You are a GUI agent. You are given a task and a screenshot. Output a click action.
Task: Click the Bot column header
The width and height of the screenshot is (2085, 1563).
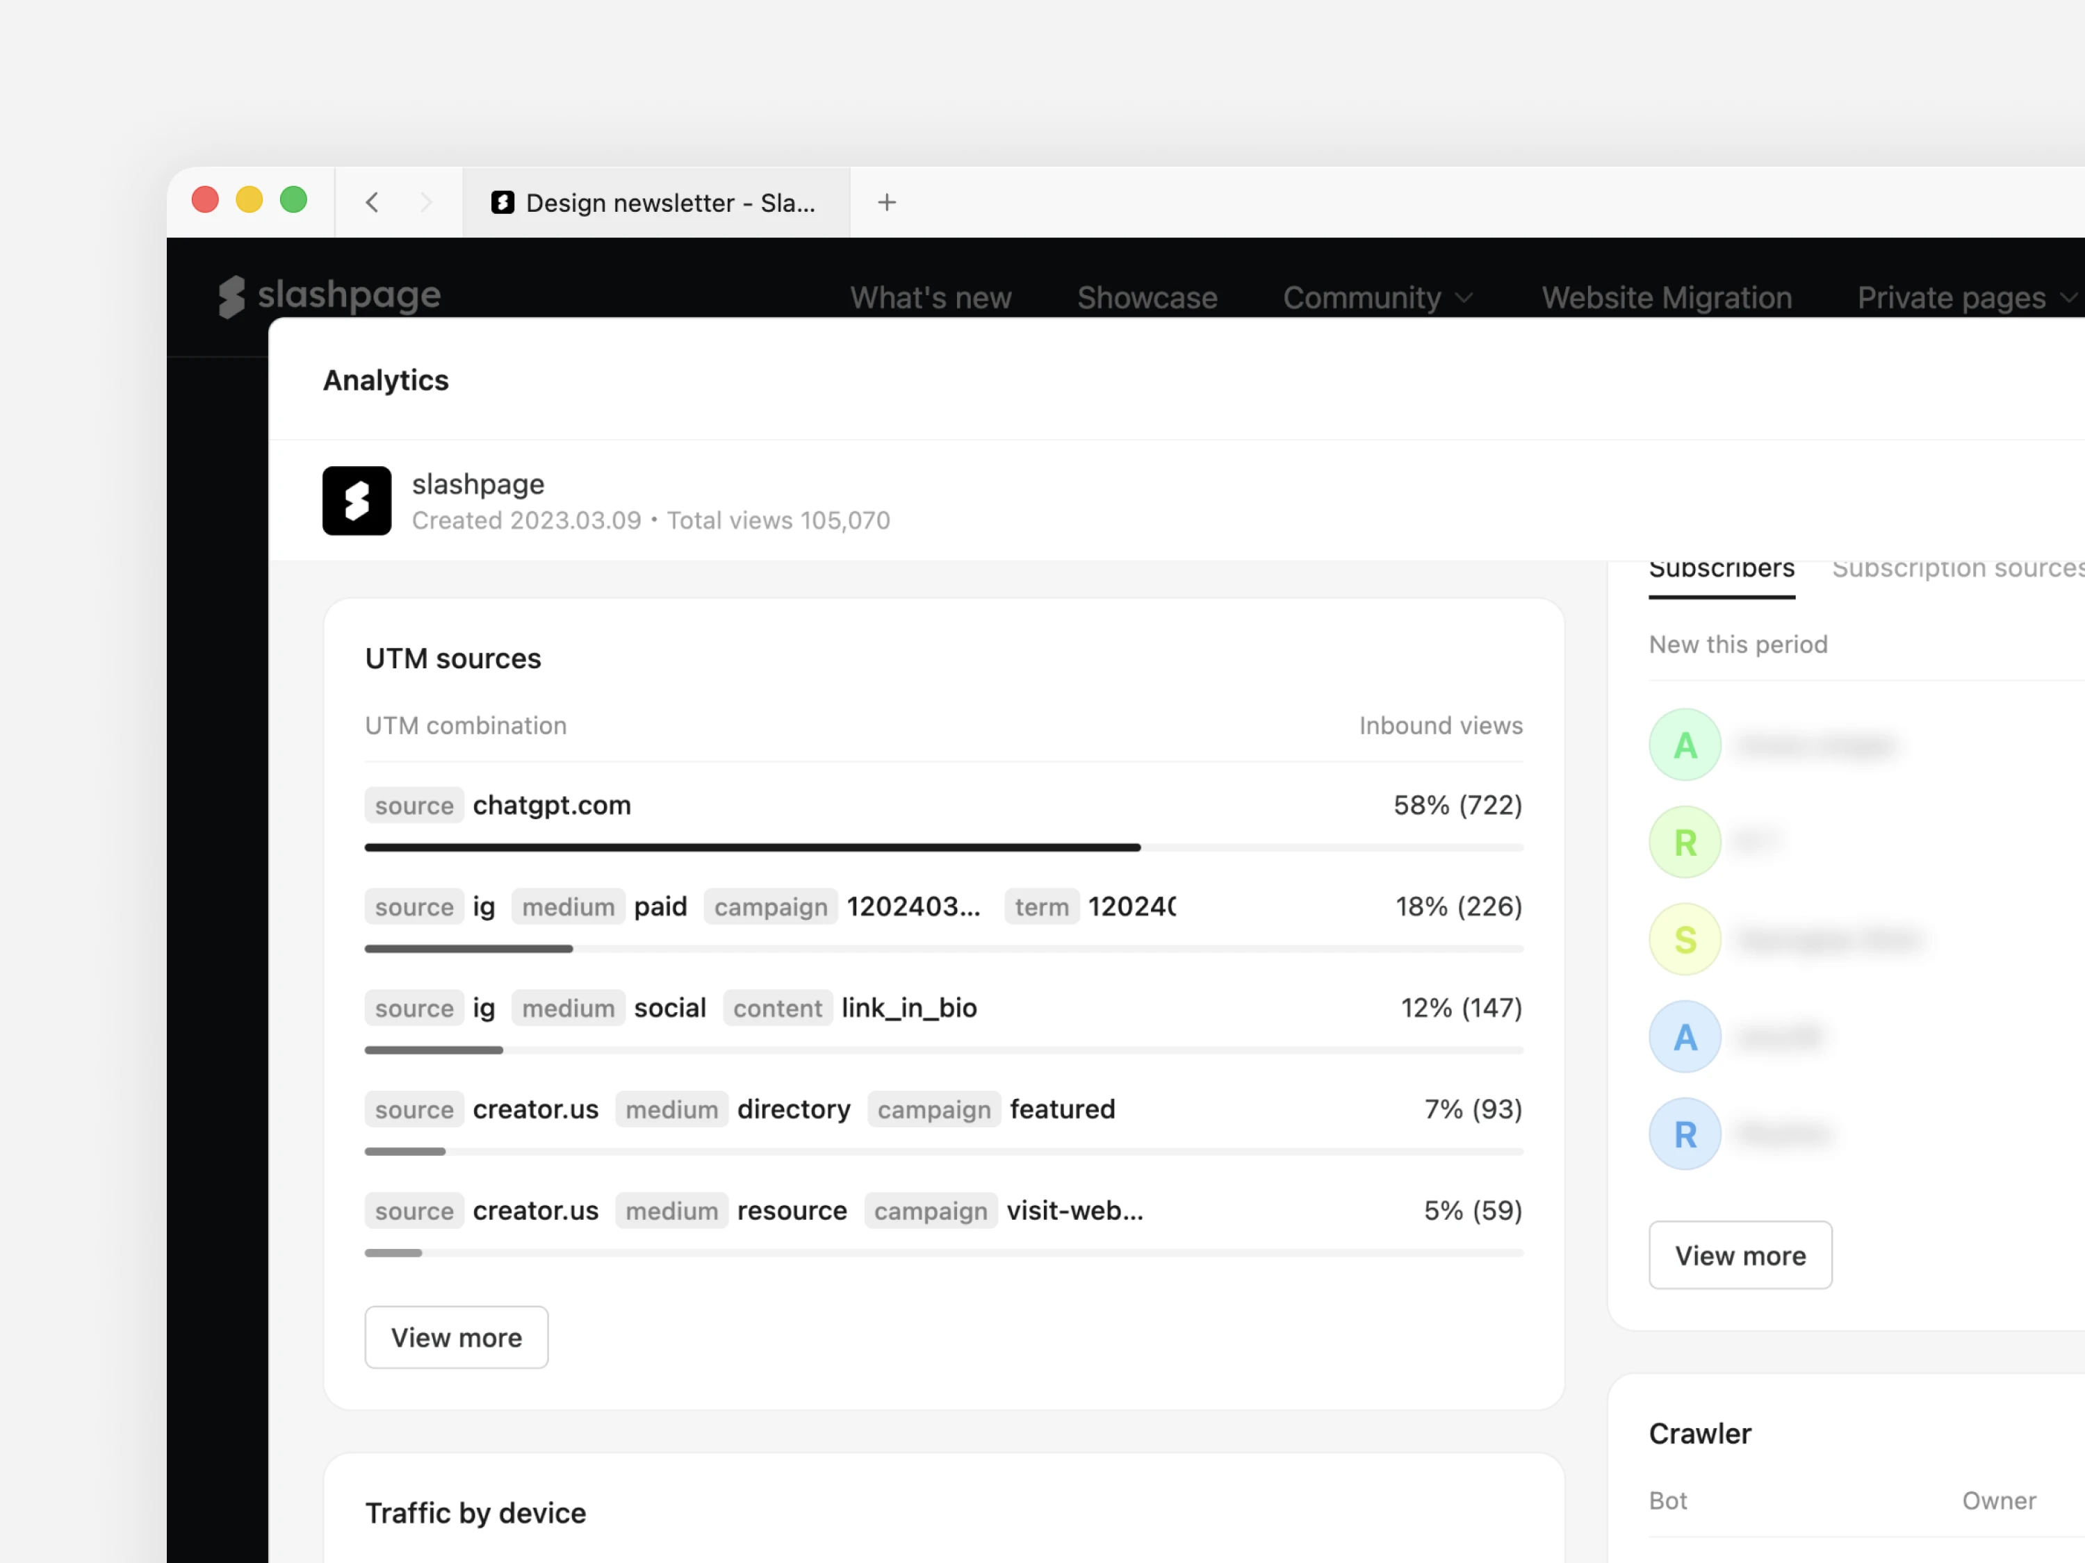(1667, 1500)
